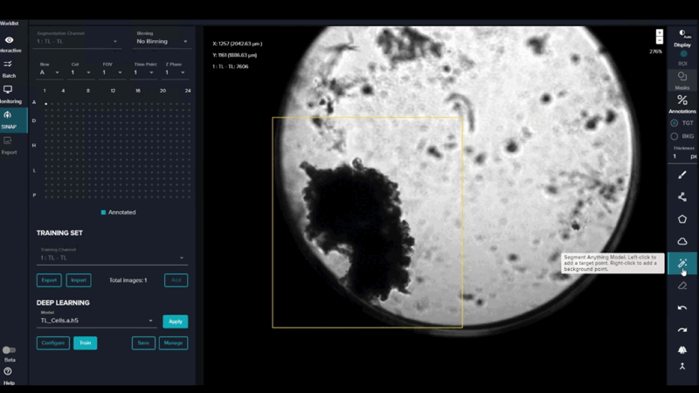Select the polyline nodes tool
Viewport: 699px width, 393px height.
(x=682, y=197)
